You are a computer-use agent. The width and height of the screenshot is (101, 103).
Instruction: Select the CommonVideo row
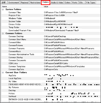51,42
